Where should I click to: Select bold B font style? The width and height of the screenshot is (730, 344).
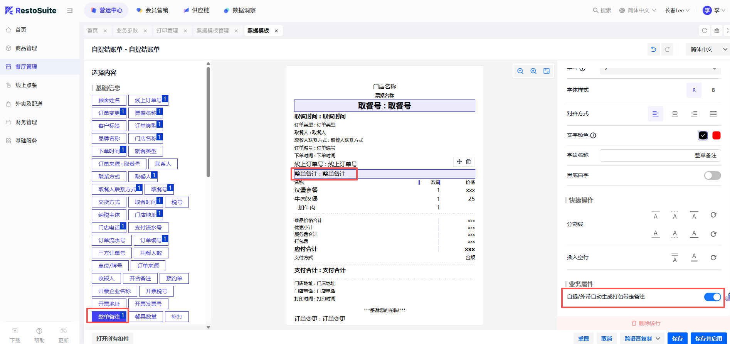click(x=713, y=90)
